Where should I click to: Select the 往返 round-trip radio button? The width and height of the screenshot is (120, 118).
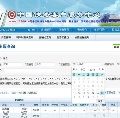pyautogui.click(x=1, y=58)
